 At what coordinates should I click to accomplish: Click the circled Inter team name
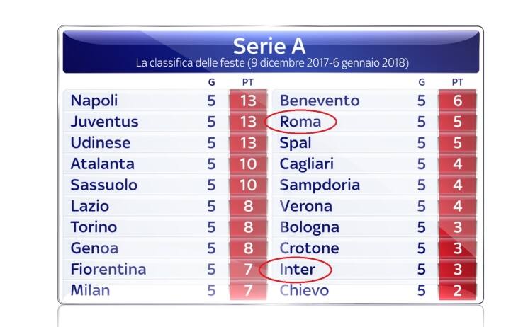pos(296,270)
